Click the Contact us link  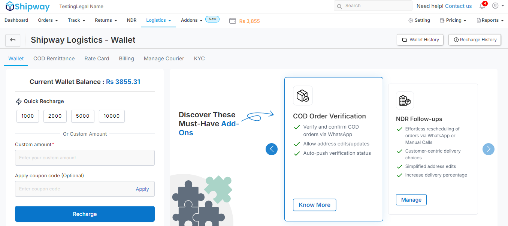point(459,6)
